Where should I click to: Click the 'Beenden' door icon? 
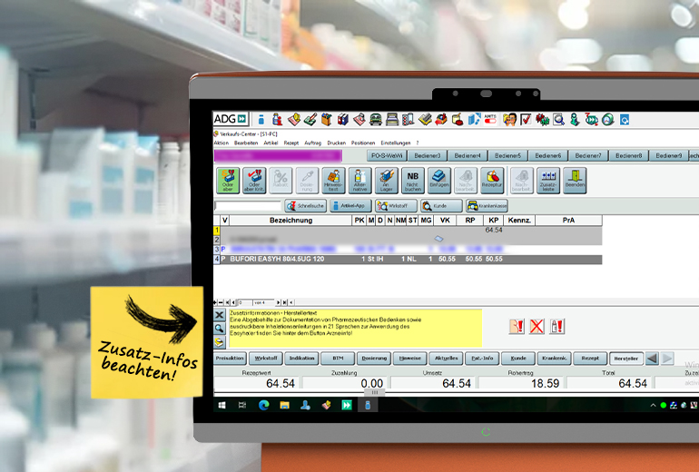click(x=574, y=181)
